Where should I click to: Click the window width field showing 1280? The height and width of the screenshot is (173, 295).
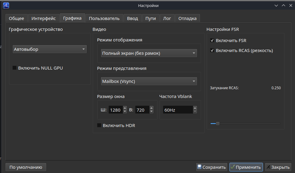(115, 110)
